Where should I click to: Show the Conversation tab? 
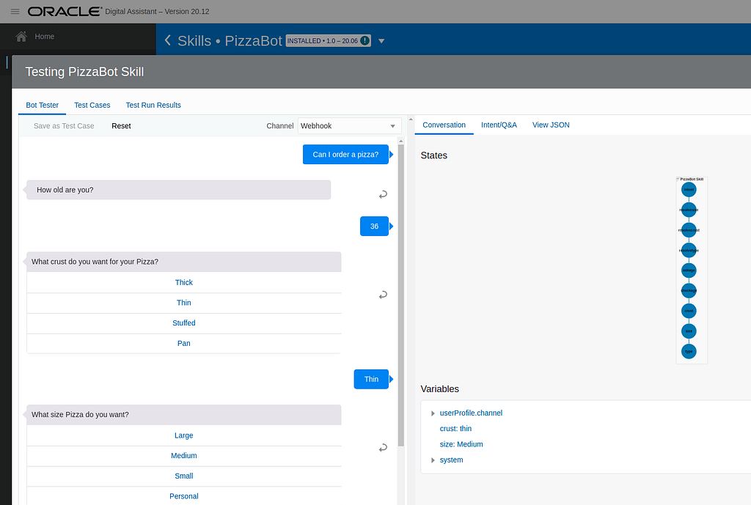pyautogui.click(x=444, y=125)
